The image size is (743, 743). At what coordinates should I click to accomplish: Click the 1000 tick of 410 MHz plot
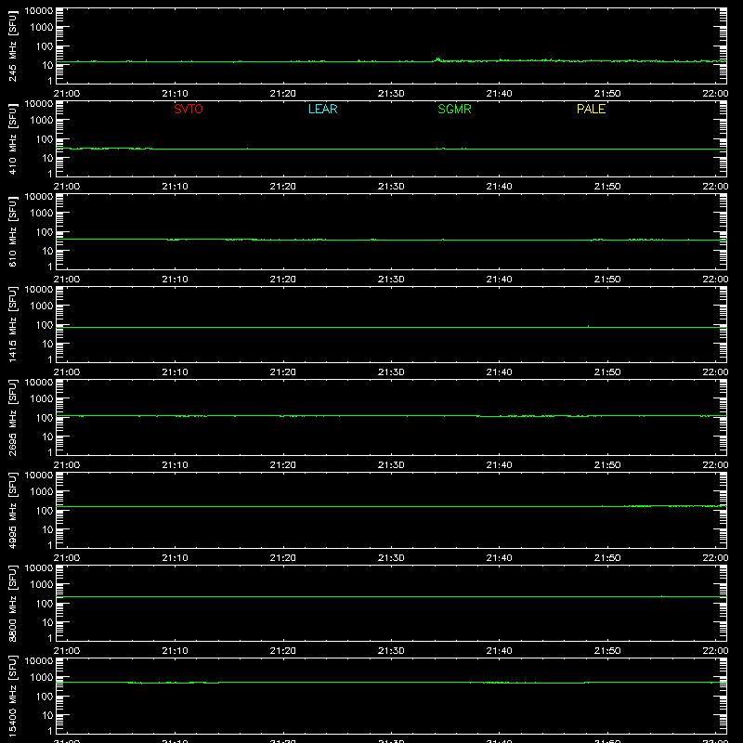click(x=42, y=121)
